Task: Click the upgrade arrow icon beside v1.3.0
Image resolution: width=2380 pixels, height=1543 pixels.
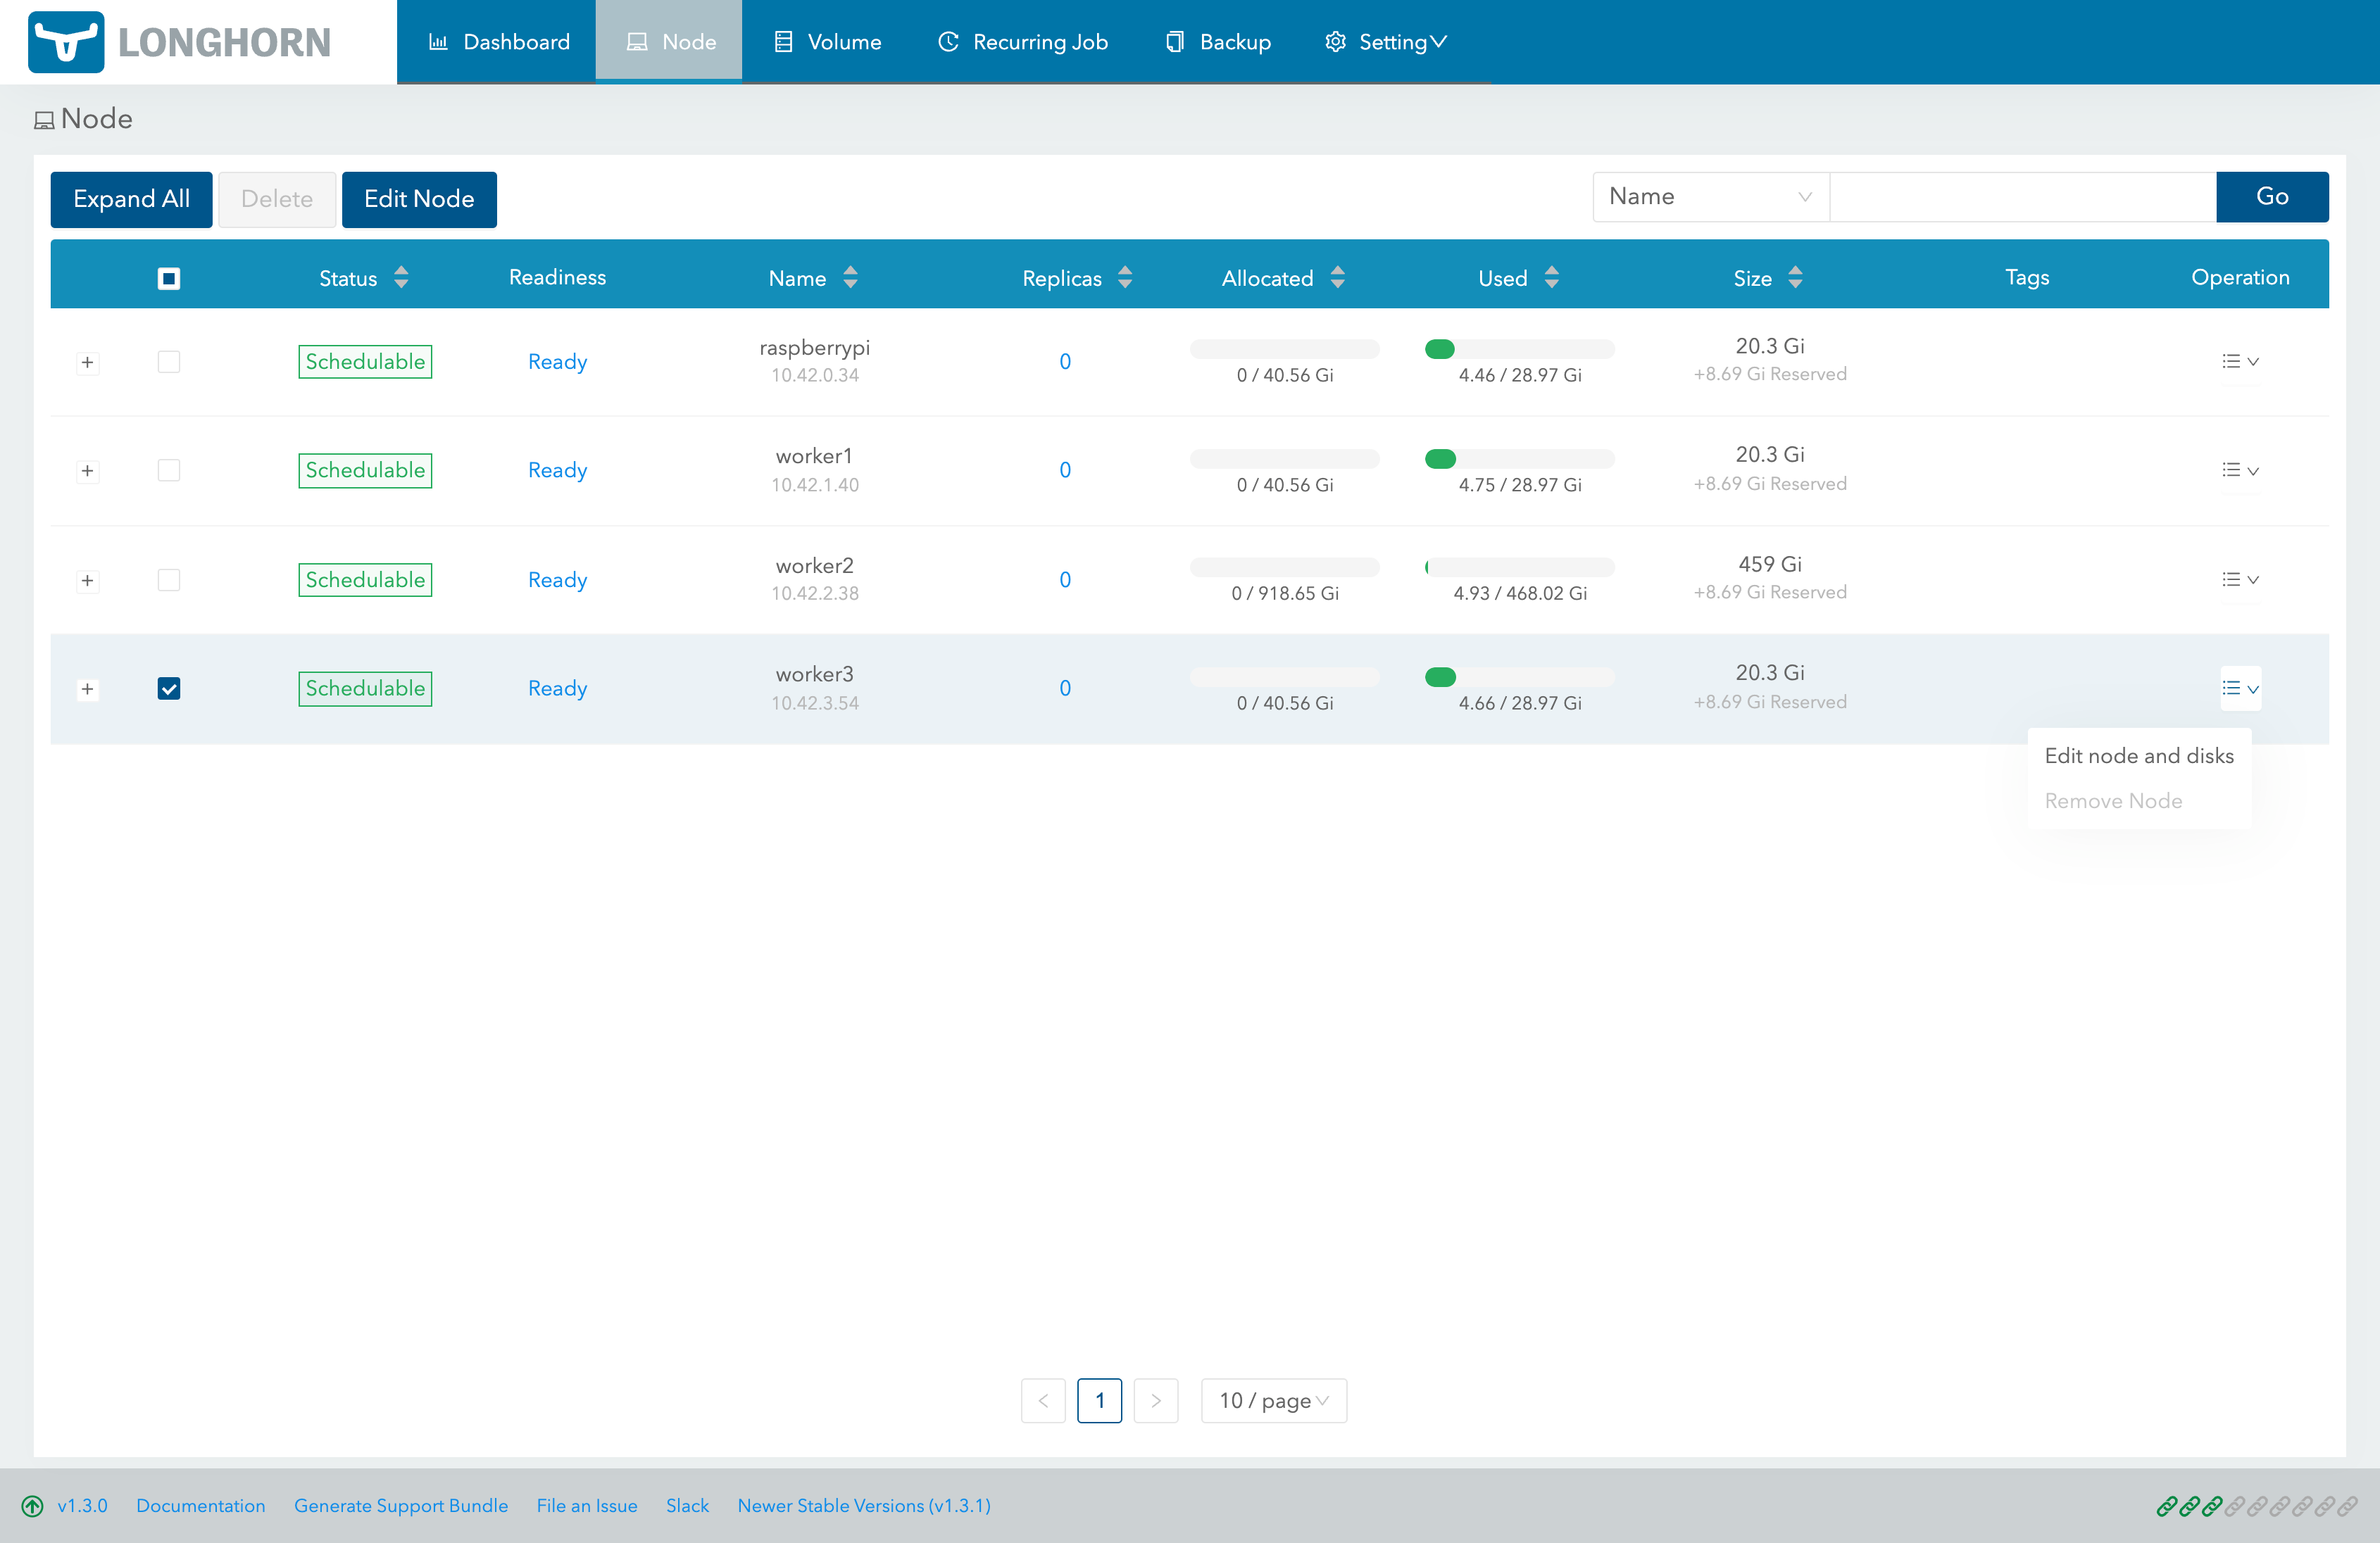Action: click(32, 1505)
